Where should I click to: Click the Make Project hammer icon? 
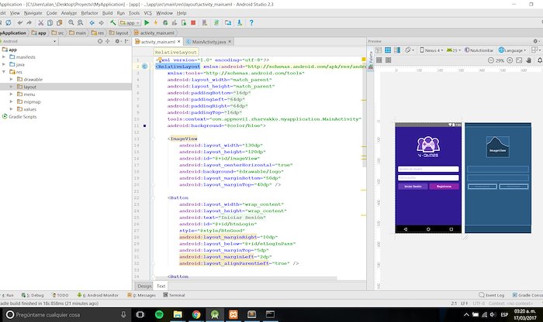click(x=113, y=22)
